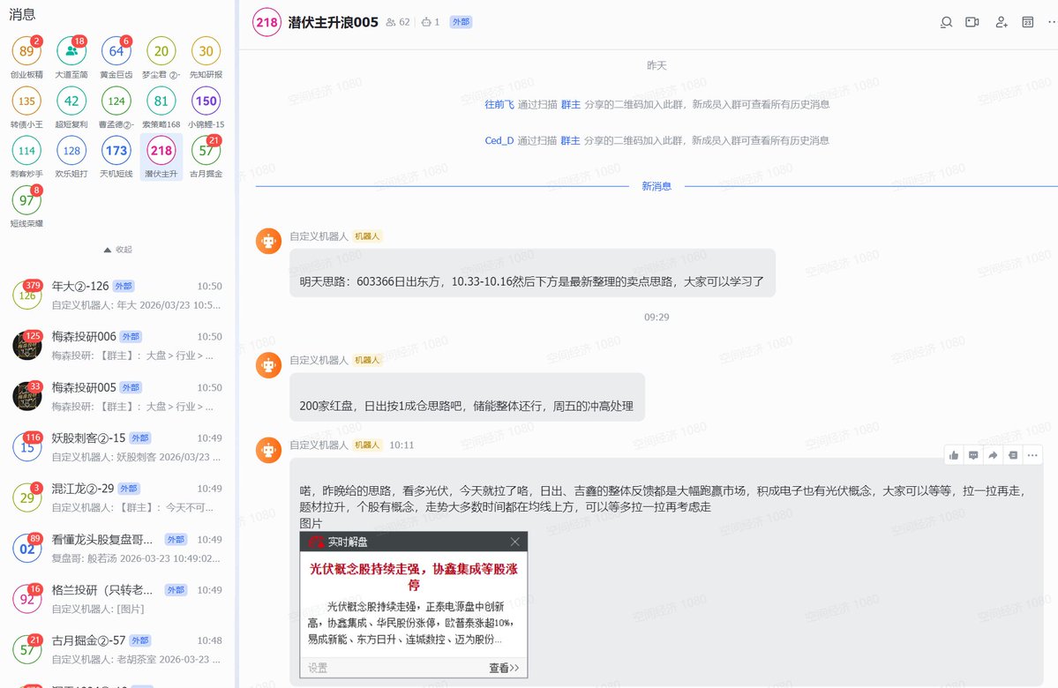Collapse pinned chats via 收起
Image resolution: width=1058 pixels, height=688 pixels.
(116, 250)
